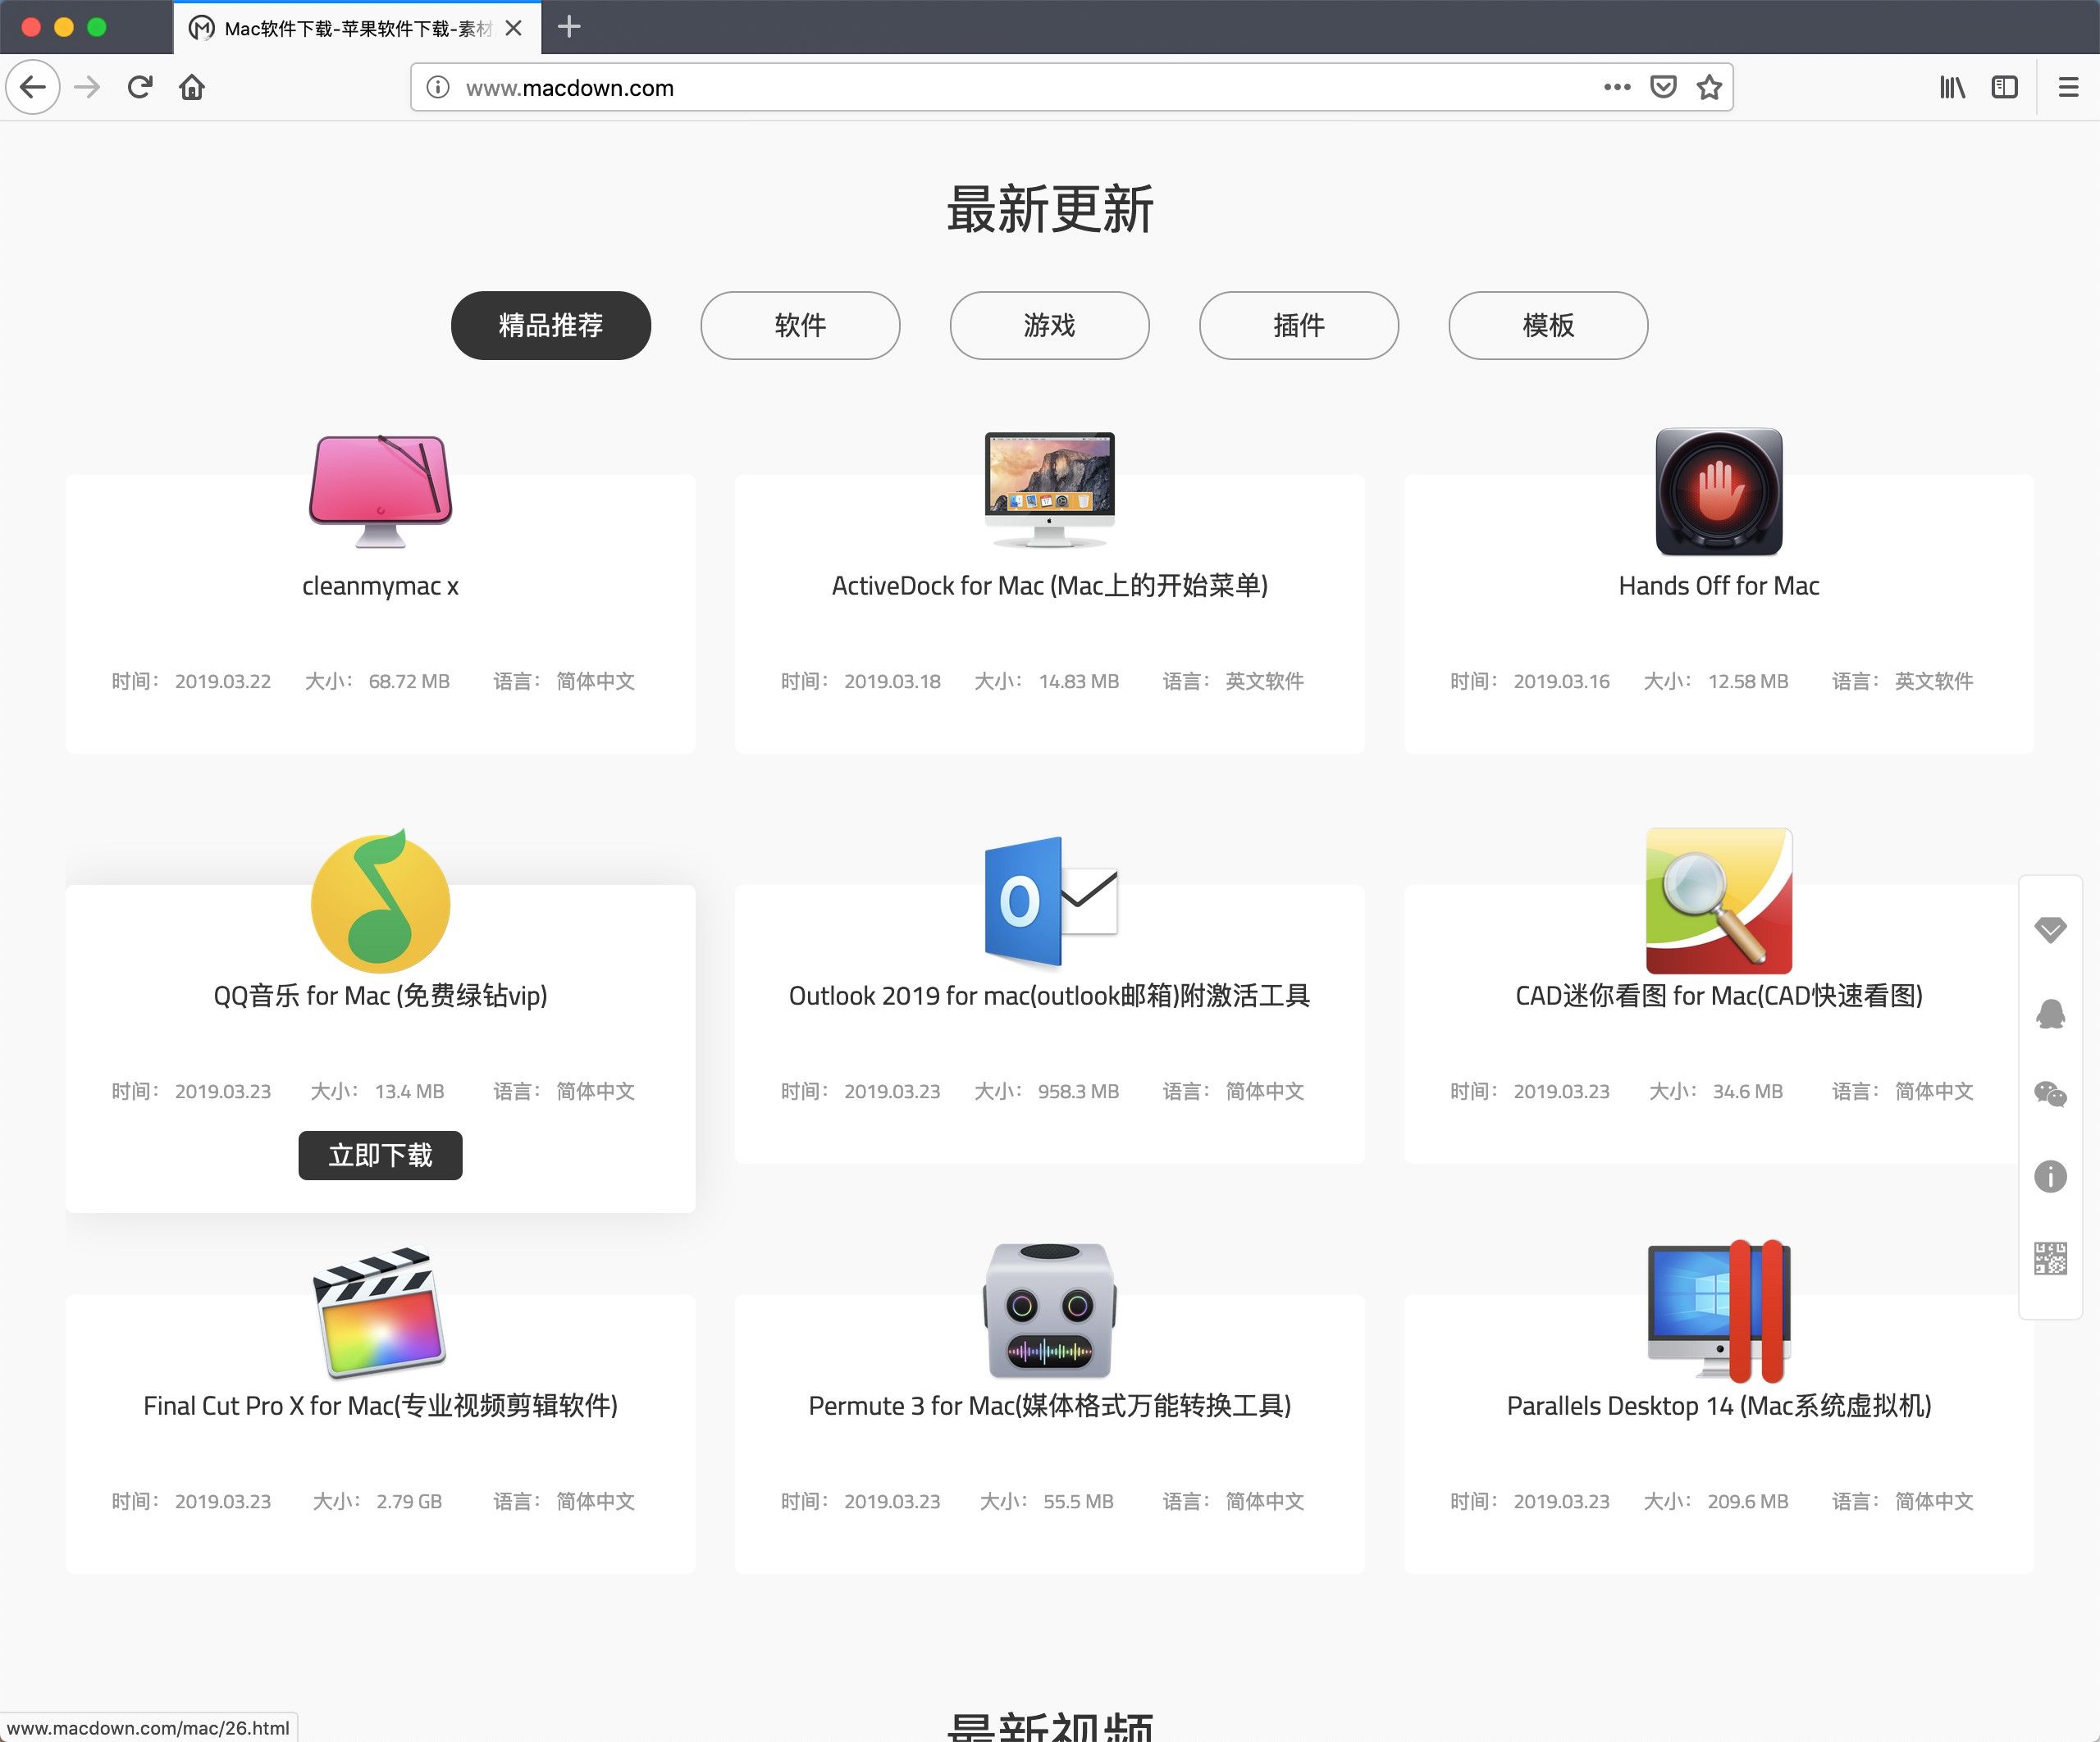Screen dimensions: 2100x1742
Task: Open page actions three-dot menu
Action: pos(1616,87)
